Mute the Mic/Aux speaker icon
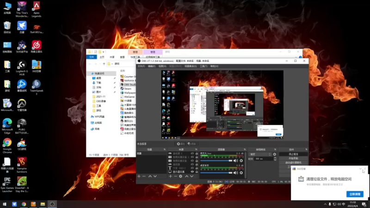 tap(235, 160)
